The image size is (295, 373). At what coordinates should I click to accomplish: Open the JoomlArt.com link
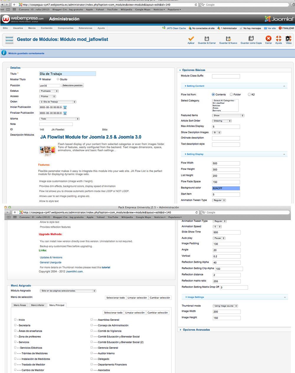click(74, 271)
